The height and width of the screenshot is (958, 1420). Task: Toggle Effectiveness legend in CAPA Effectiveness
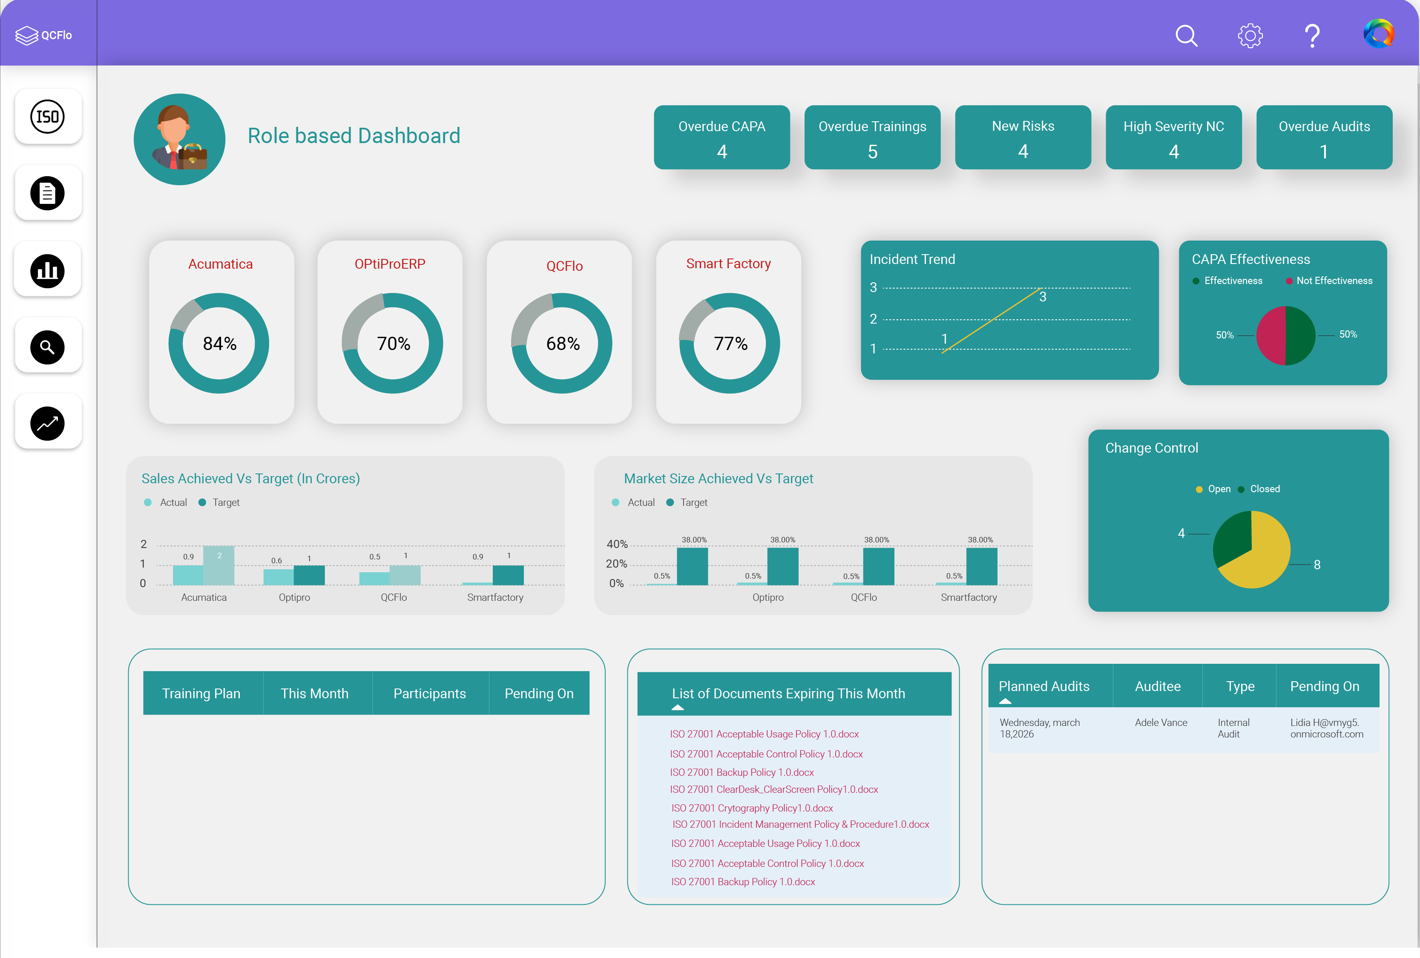click(1227, 281)
